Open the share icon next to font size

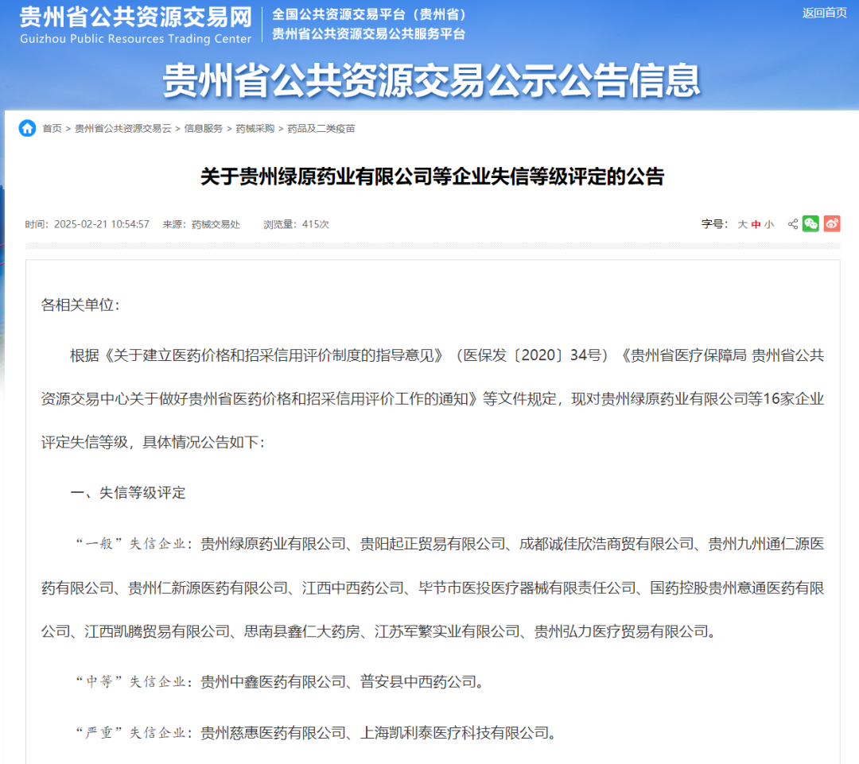793,224
